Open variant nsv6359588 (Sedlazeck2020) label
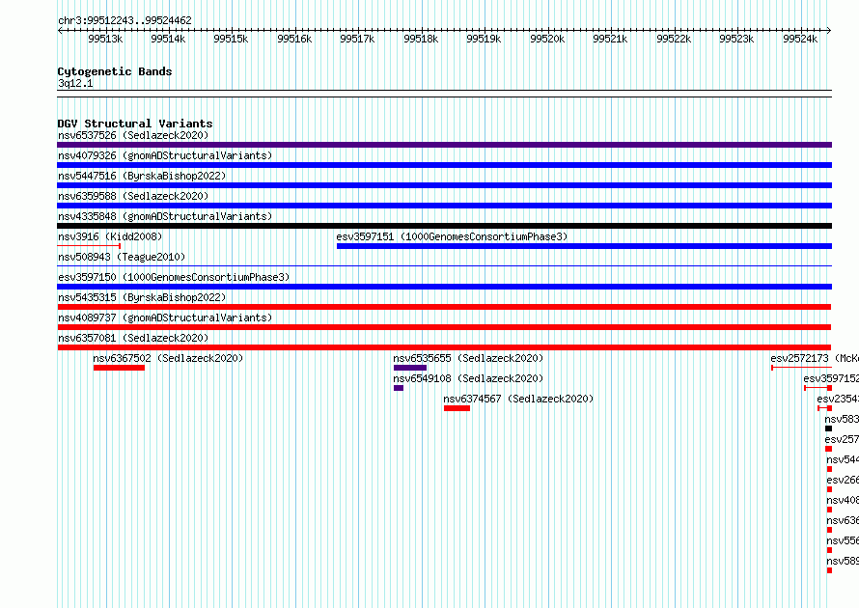Image resolution: width=859 pixels, height=608 pixels. click(x=133, y=196)
